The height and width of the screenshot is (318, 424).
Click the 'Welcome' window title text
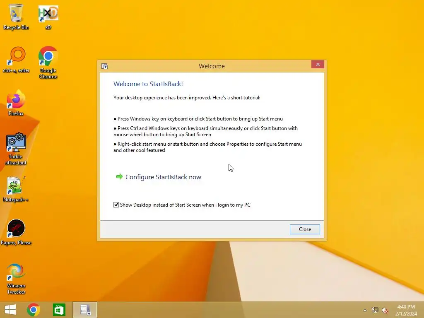point(212,66)
